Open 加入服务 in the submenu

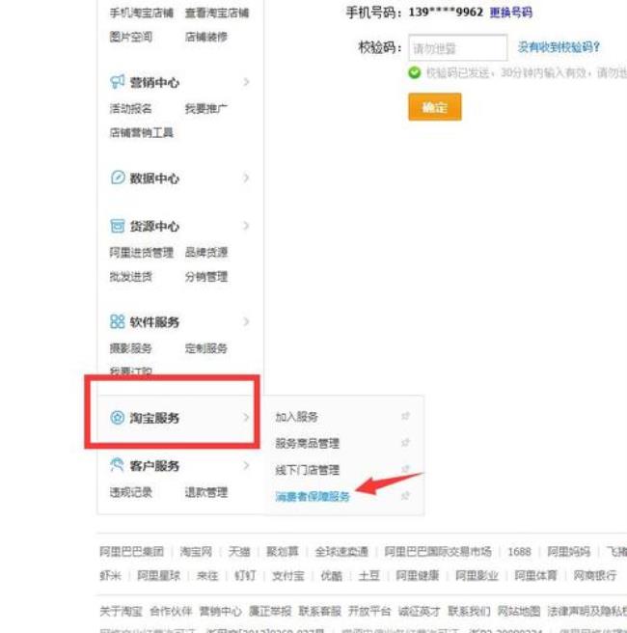click(296, 417)
